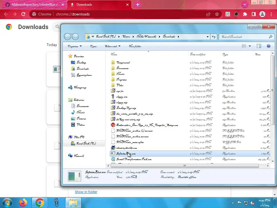Select the Install Transformation Pack.exe icon
This screenshot has width=277, height=208.
click(113, 159)
